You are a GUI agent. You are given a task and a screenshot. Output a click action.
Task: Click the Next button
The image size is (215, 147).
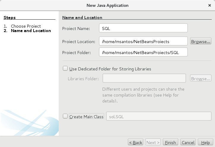pyautogui.click(x=153, y=143)
